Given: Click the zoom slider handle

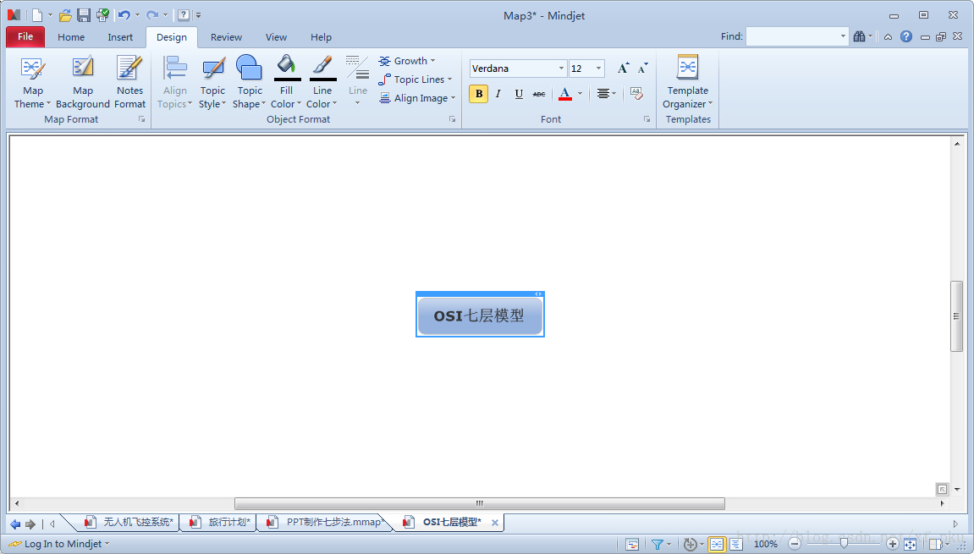Looking at the screenshot, I should coord(844,544).
